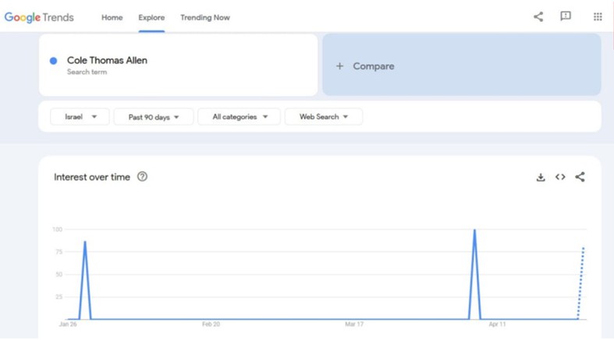Open the embed code icon

(x=560, y=177)
